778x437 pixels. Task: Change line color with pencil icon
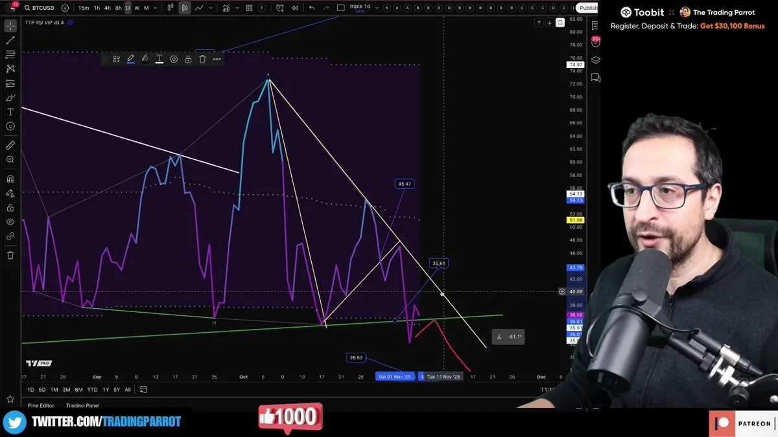point(130,59)
